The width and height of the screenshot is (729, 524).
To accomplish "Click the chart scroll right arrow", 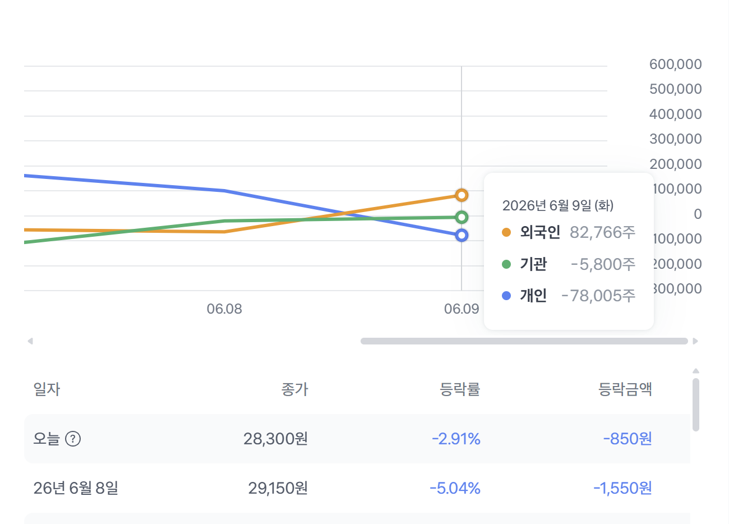I will (695, 341).
